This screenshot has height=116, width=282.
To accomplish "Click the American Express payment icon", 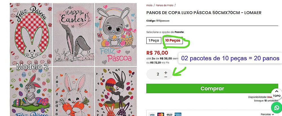I will click(x=178, y=115).
